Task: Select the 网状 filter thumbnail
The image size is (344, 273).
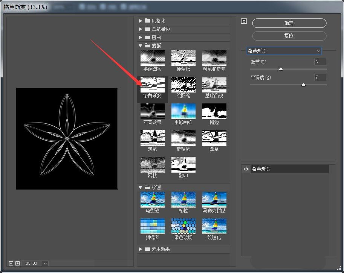Action: pos(153,165)
